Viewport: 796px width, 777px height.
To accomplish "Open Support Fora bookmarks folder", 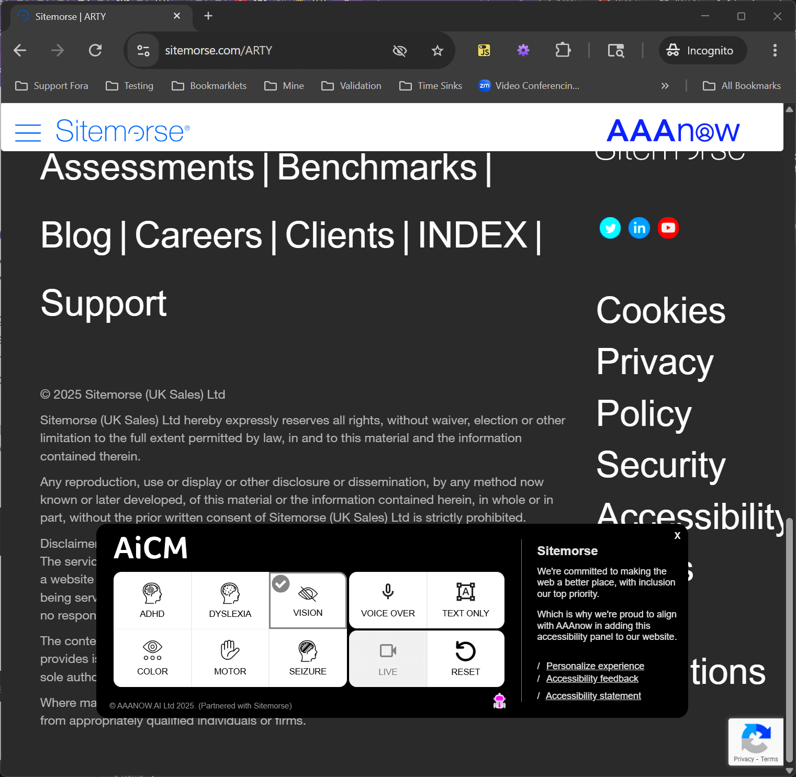I will [52, 86].
